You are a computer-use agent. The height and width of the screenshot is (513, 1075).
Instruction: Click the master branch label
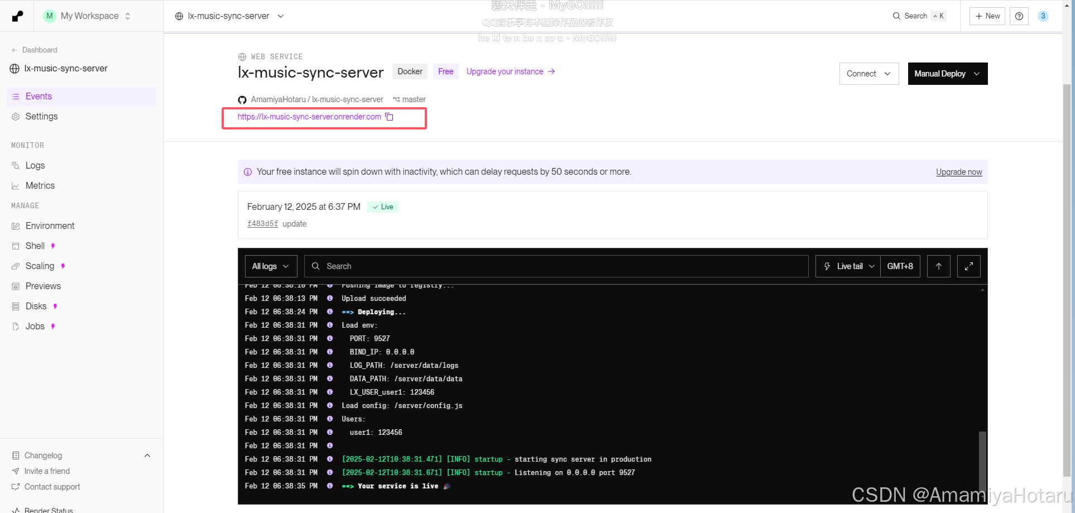(414, 99)
